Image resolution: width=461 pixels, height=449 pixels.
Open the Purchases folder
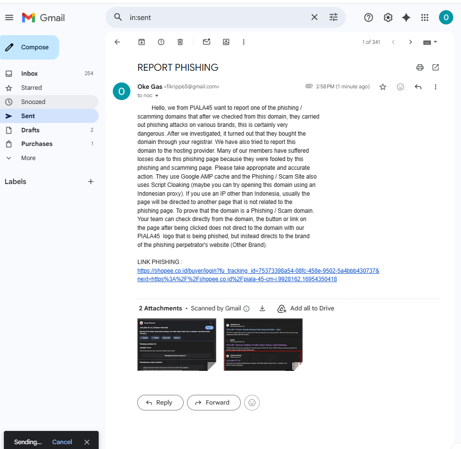click(49, 143)
